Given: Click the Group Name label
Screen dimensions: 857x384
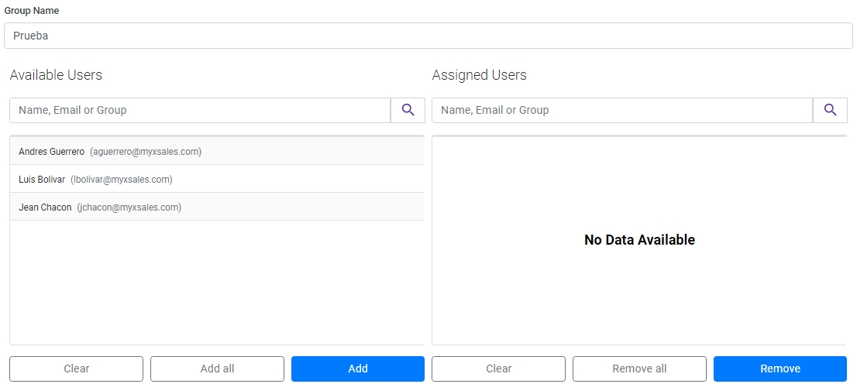Looking at the screenshot, I should click(32, 10).
